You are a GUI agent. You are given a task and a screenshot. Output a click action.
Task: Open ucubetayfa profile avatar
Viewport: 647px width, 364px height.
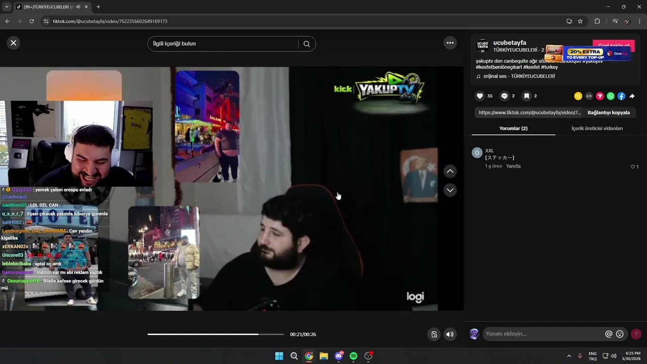pos(483,46)
